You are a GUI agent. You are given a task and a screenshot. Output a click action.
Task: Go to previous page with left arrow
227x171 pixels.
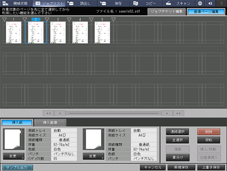click(x=60, y=113)
